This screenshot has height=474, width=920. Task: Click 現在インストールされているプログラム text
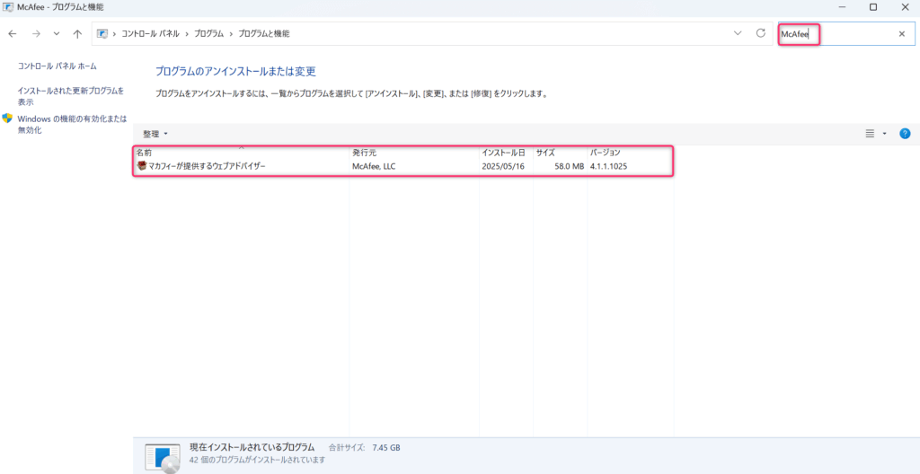252,447
